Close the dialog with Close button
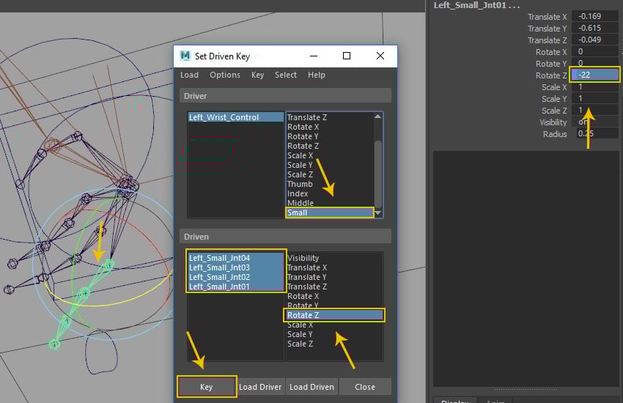 pyautogui.click(x=364, y=387)
